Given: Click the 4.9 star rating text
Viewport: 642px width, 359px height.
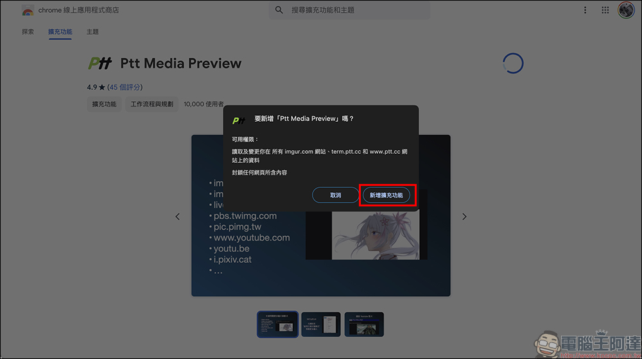Looking at the screenshot, I should [96, 87].
